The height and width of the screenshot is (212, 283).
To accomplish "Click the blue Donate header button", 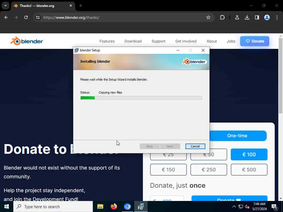I will (255, 41).
